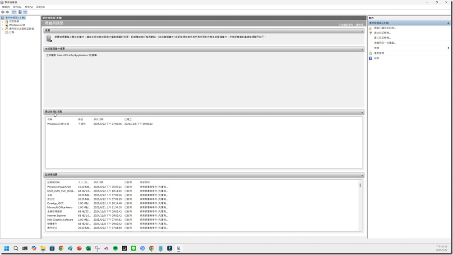Open the 檢視(V) menu
The image size is (453, 255).
(x=29, y=7)
